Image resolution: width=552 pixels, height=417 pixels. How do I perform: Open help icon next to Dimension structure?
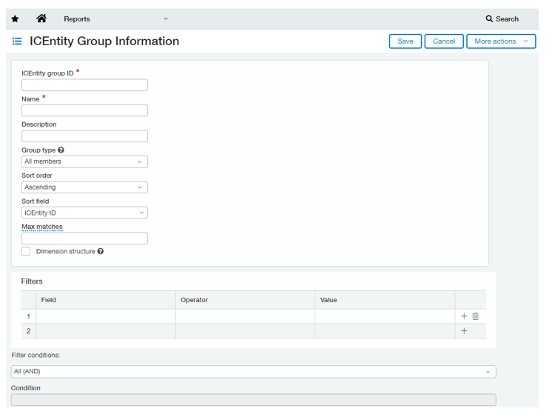(x=101, y=252)
